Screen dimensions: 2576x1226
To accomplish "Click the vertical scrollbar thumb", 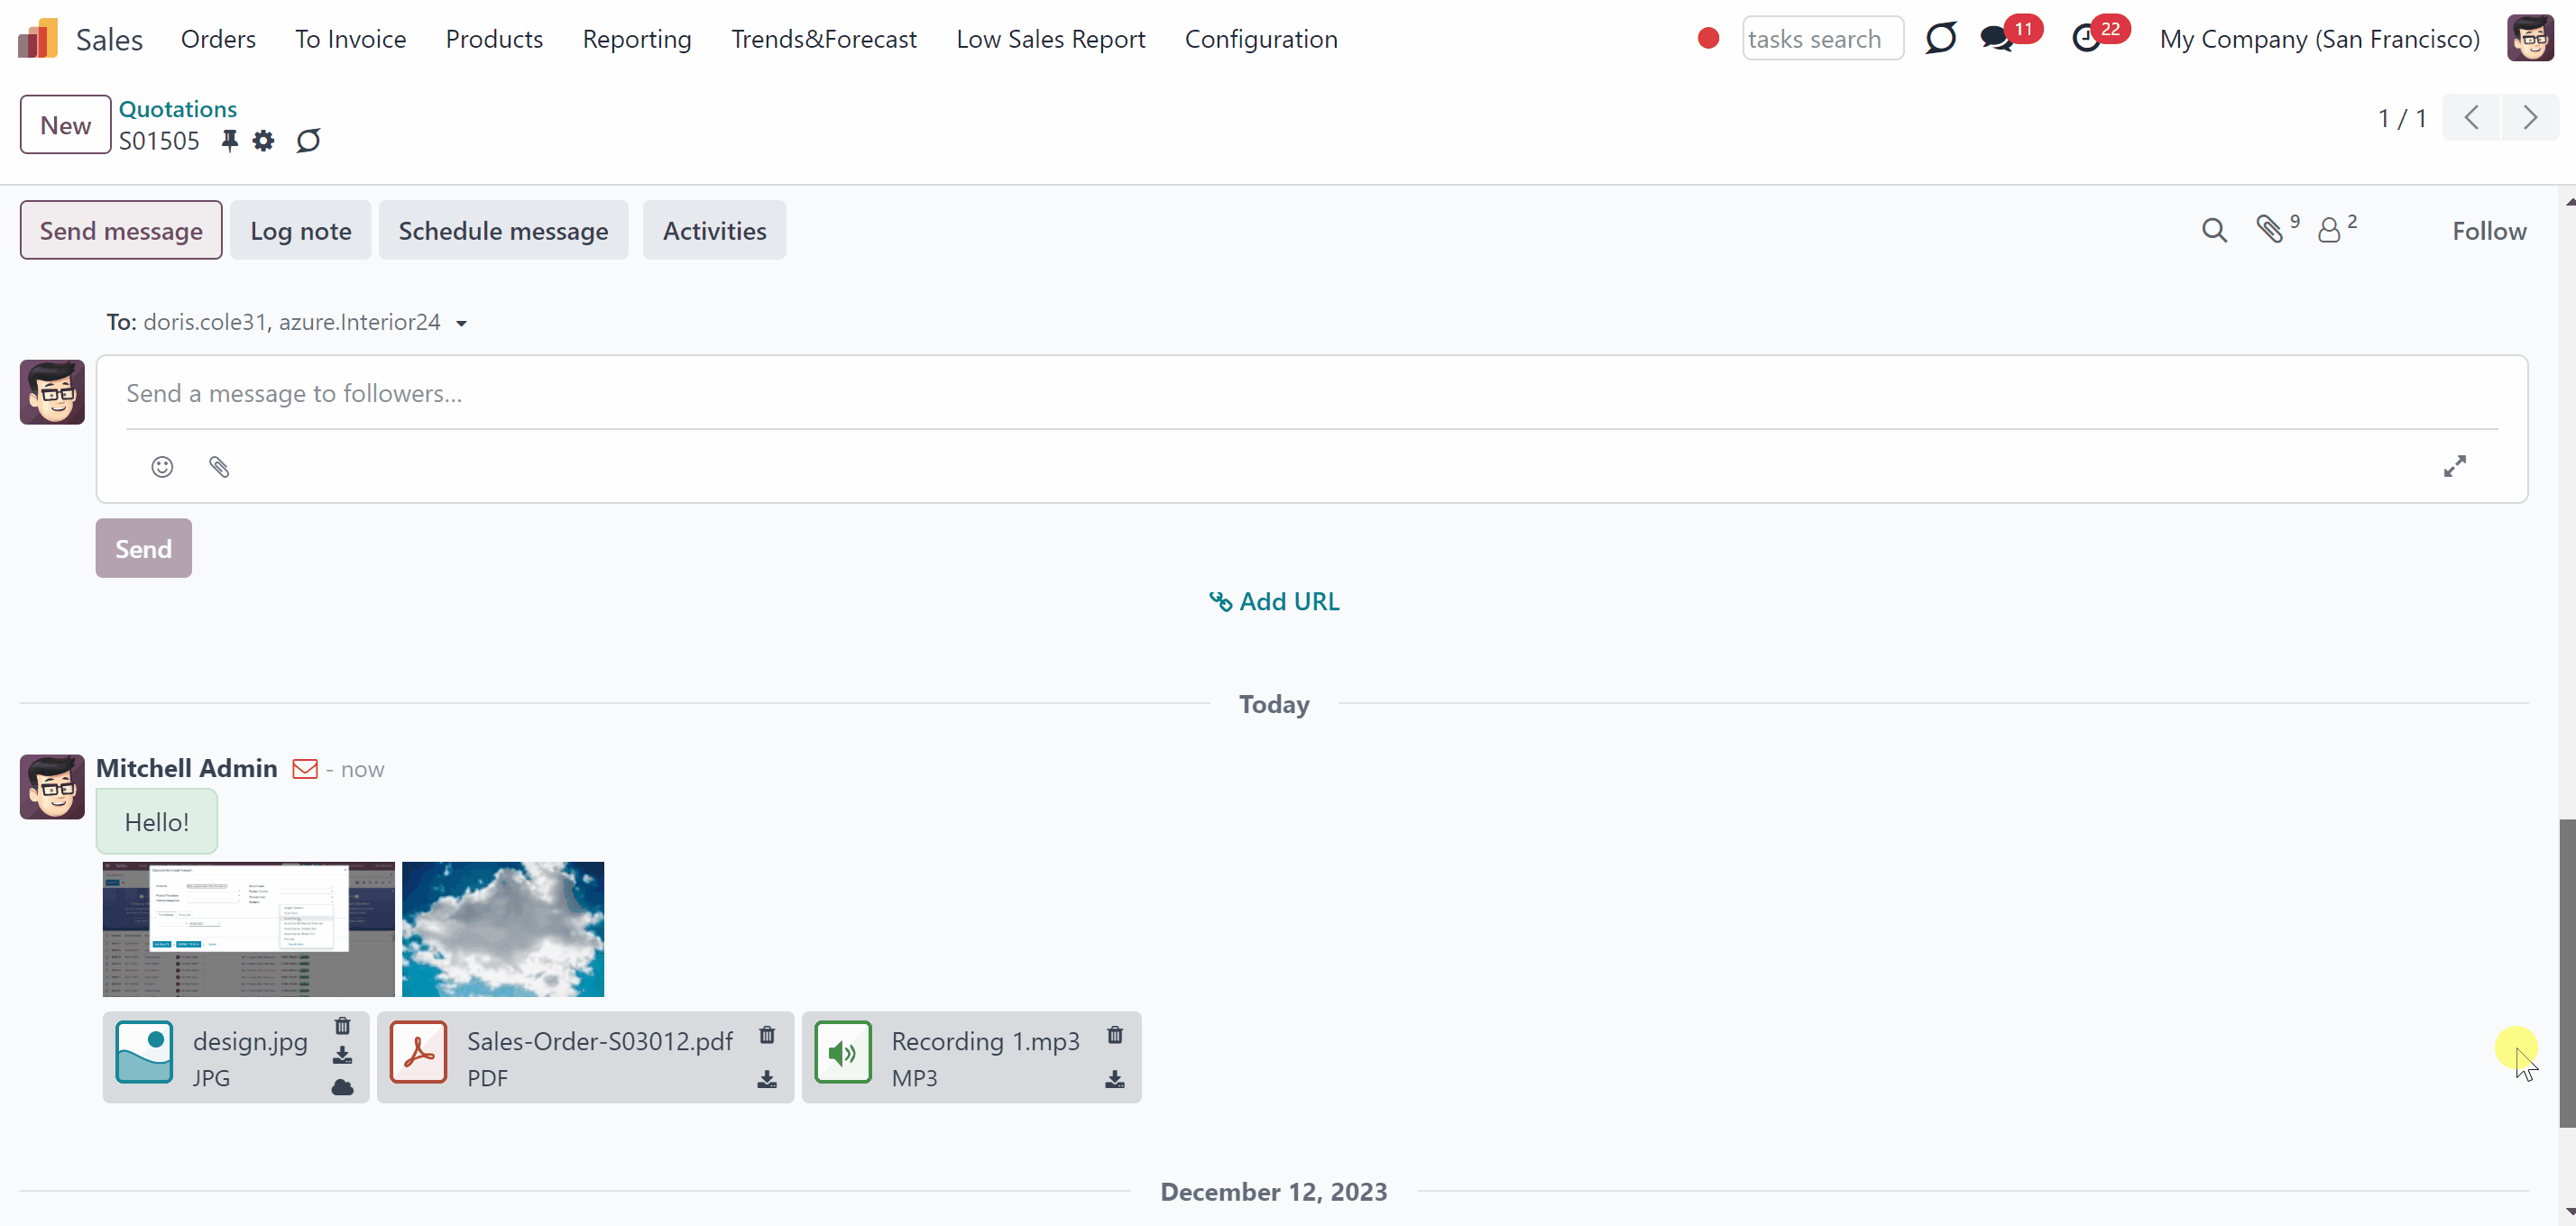I will (2567, 974).
